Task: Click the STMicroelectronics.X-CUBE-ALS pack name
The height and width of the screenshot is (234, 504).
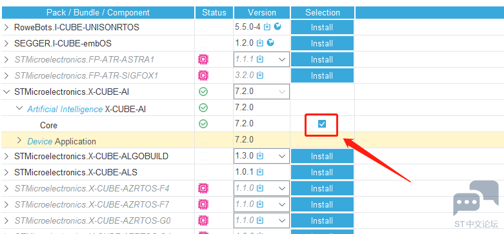Action: (x=76, y=172)
